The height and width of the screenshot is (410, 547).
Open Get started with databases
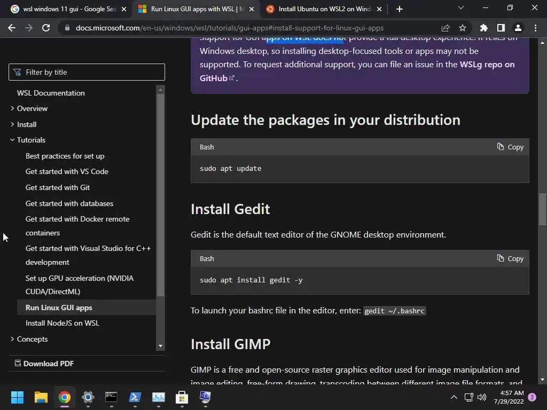point(69,203)
